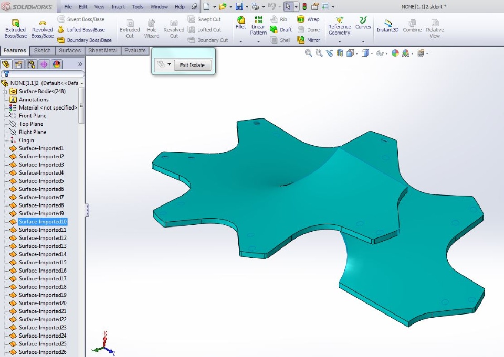The height and width of the screenshot is (357, 504).
Task: Open FeatureManager design tree tab
Action: click(x=6, y=64)
